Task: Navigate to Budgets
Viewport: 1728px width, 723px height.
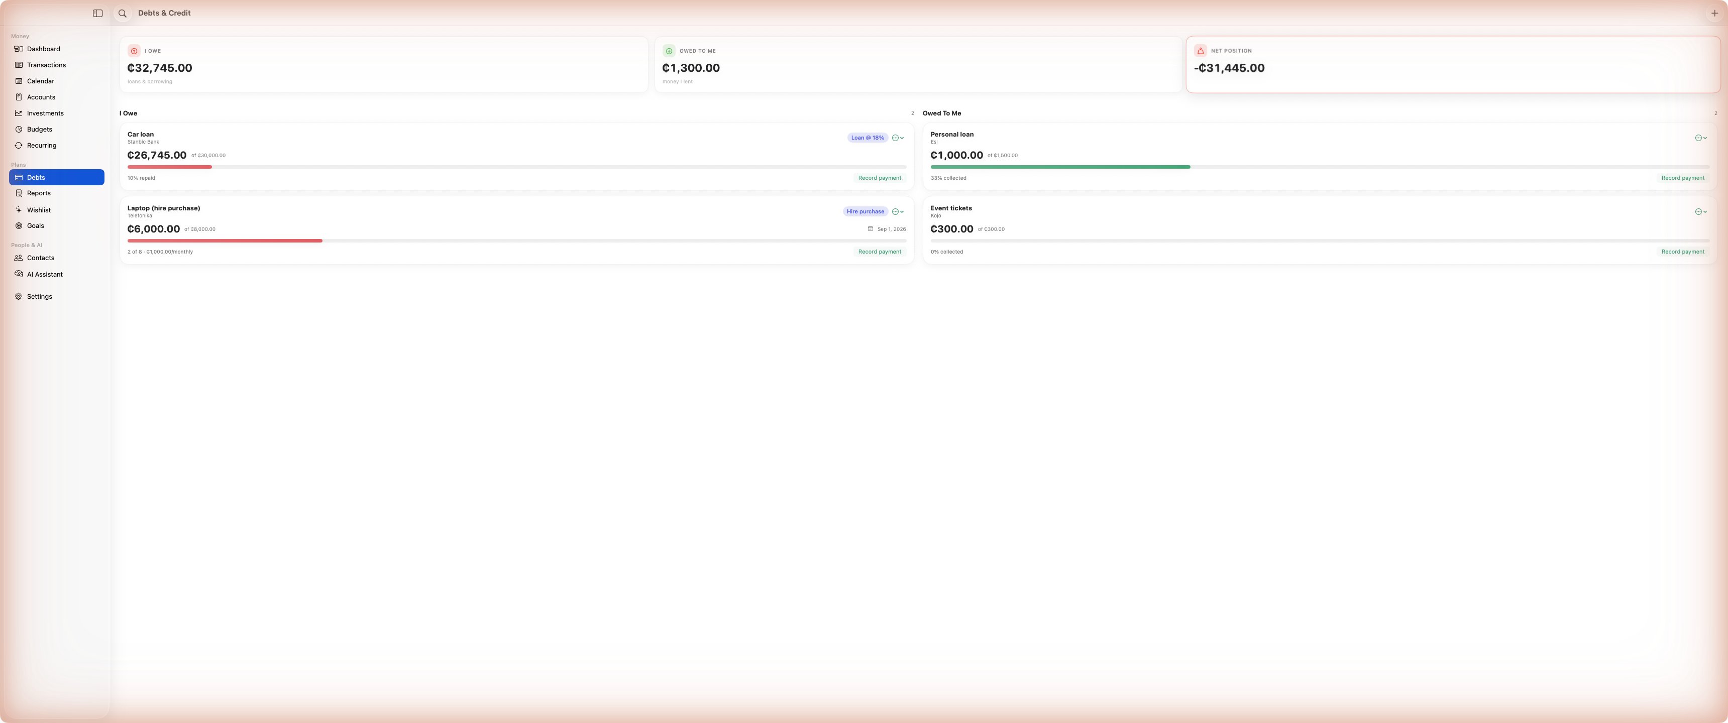Action: click(x=56, y=130)
